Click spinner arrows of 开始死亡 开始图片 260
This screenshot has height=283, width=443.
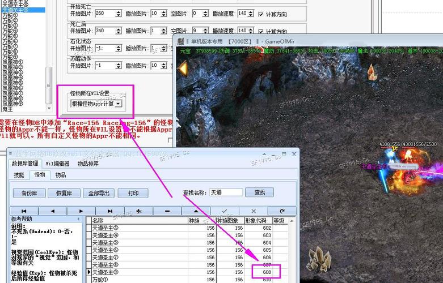click(x=119, y=14)
